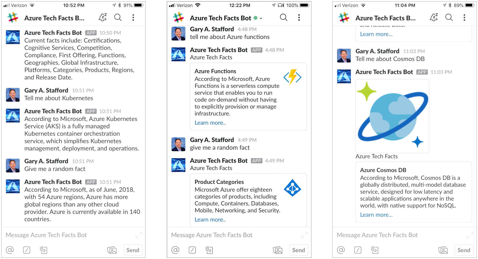Open the more options menu in the right phone
The height and width of the screenshot is (259, 478).
[464, 17]
